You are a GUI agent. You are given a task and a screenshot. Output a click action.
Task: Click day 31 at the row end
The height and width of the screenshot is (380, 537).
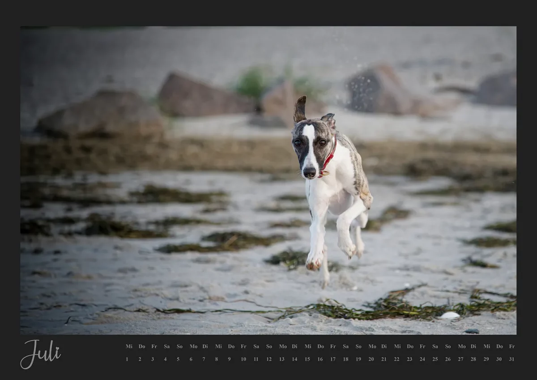point(511,359)
